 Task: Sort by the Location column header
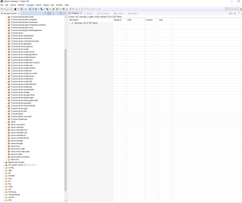(151, 20)
